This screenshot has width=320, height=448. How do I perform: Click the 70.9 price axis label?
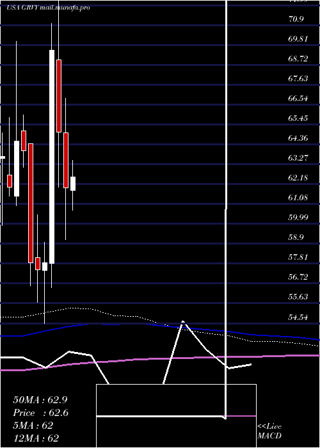coord(296,19)
